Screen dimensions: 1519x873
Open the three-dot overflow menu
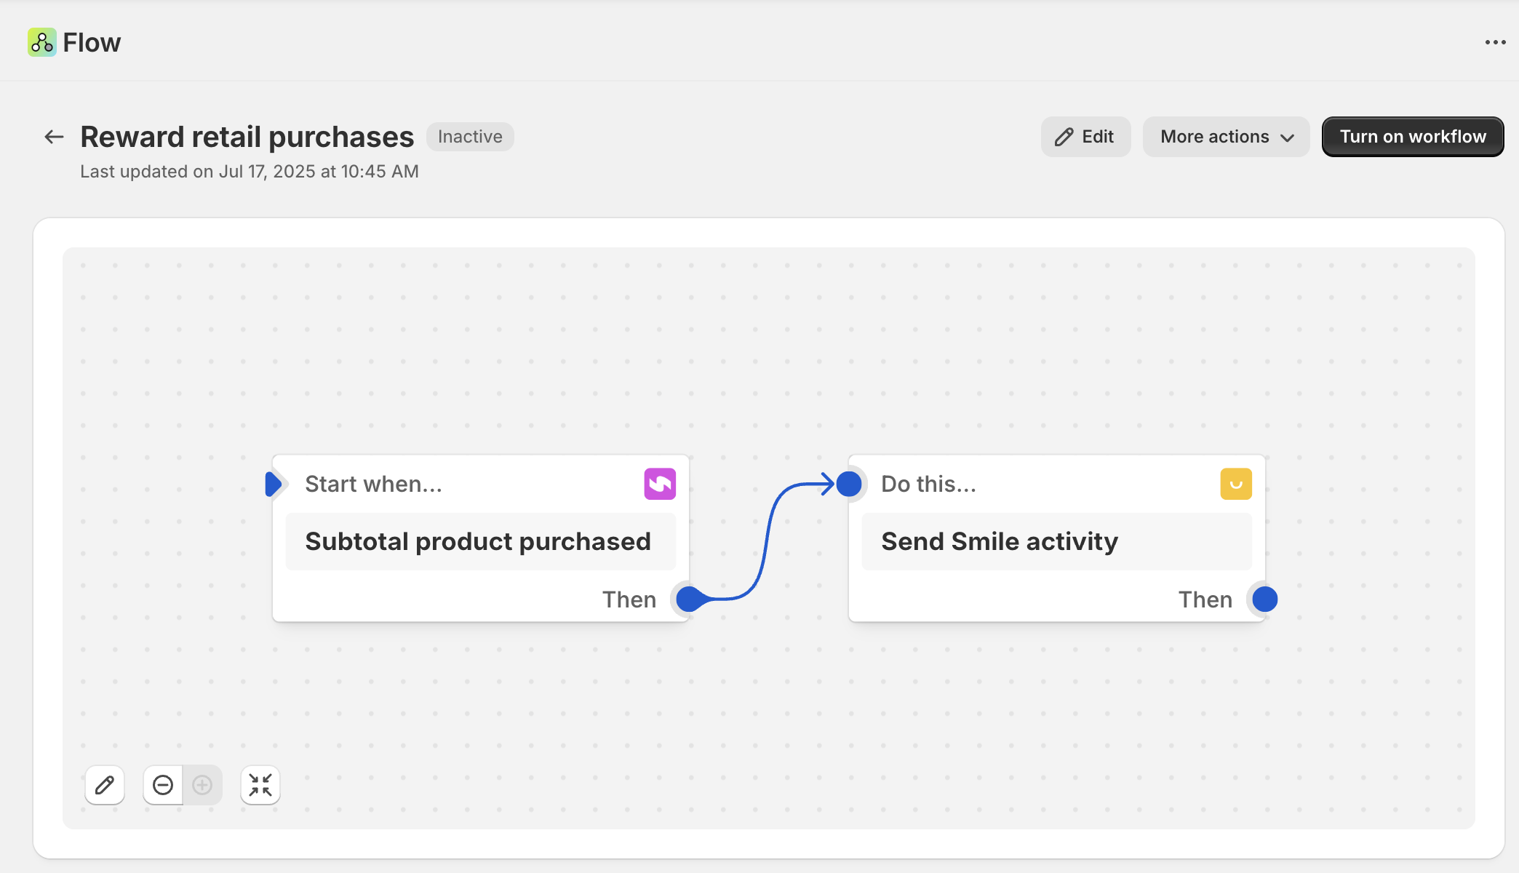tap(1495, 42)
